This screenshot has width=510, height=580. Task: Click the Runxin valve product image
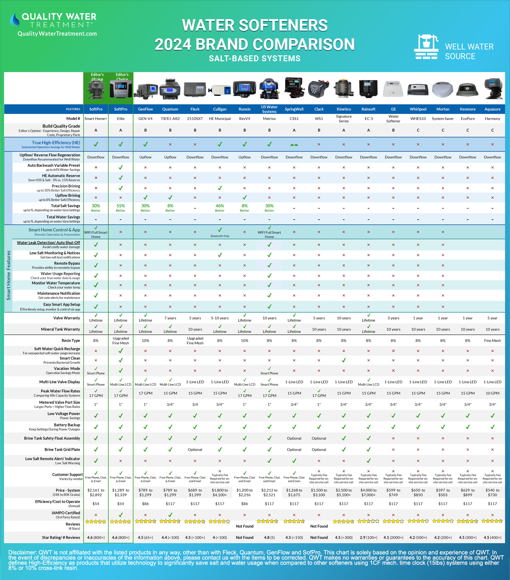tap(244, 89)
